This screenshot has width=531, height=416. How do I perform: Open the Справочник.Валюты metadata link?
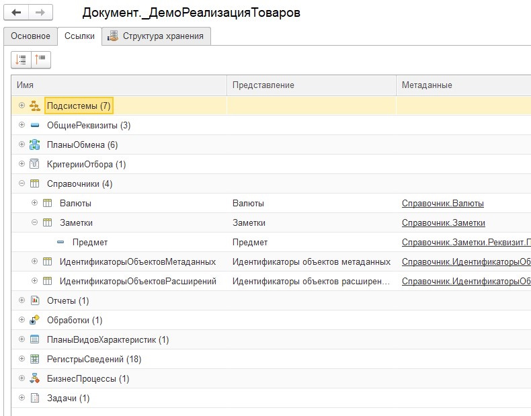click(x=443, y=204)
